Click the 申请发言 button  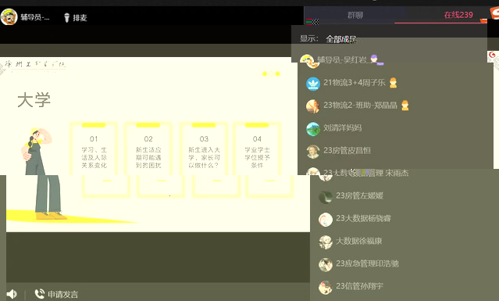coord(62,294)
